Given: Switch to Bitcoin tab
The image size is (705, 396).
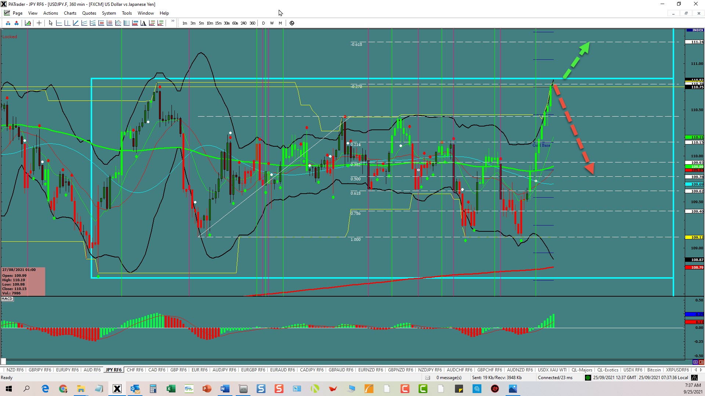Looking at the screenshot, I should click(x=654, y=370).
